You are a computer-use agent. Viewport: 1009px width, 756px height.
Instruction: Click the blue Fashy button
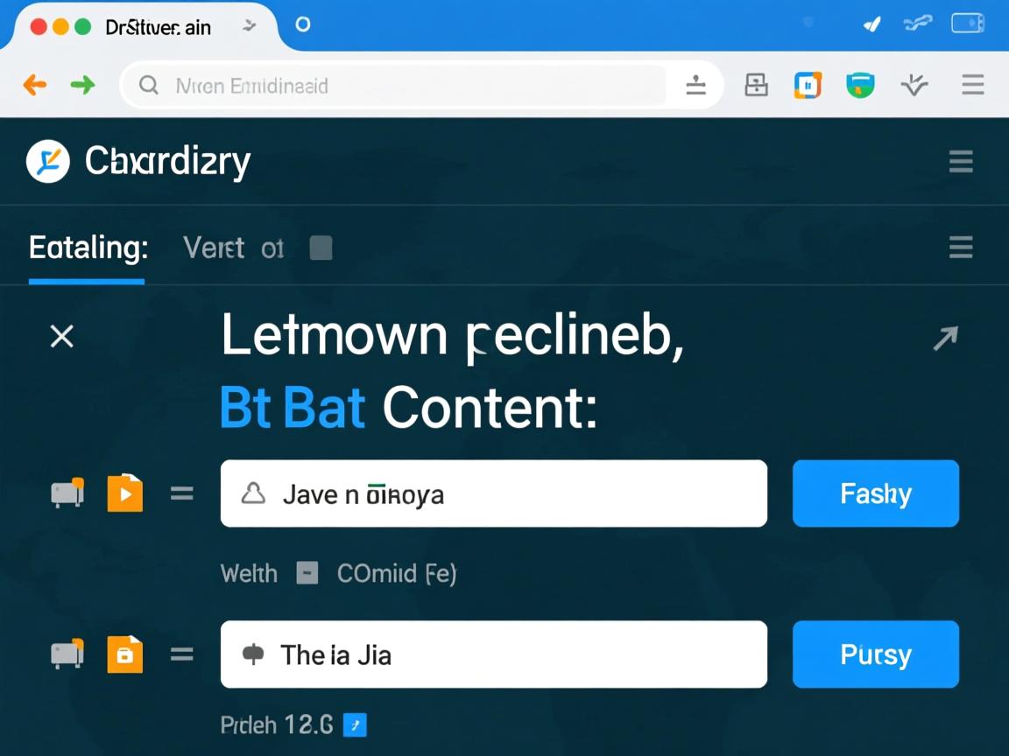(875, 493)
